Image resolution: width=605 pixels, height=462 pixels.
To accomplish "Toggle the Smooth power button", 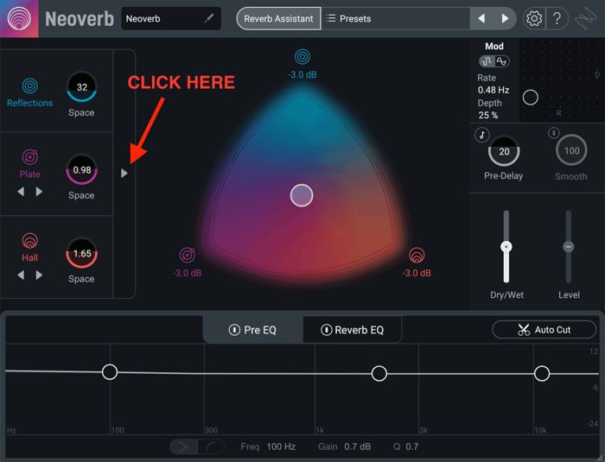I will 554,133.
